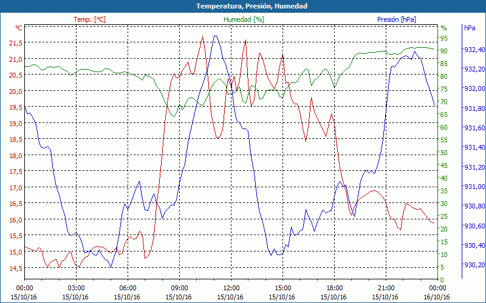The image size is (486, 303).
Task: Click the '80' humidity axis value
Action: [444, 76]
